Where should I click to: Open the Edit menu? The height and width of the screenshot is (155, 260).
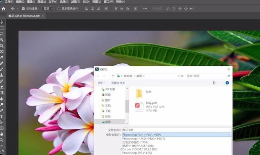click(20, 2)
